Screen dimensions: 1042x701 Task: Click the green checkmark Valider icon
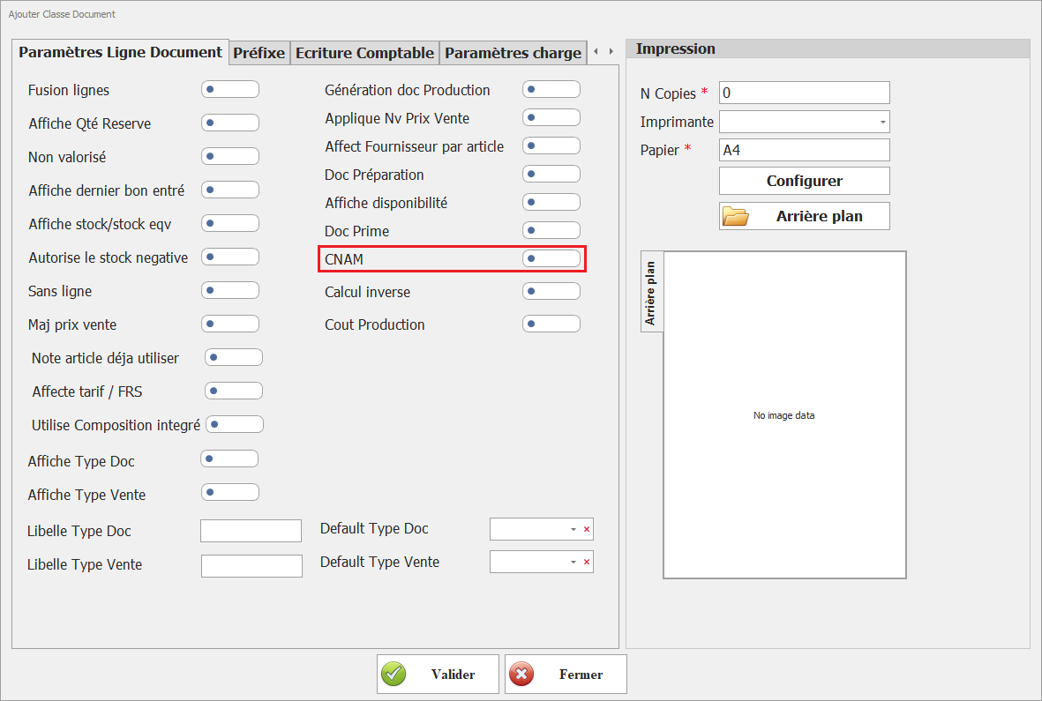(394, 674)
